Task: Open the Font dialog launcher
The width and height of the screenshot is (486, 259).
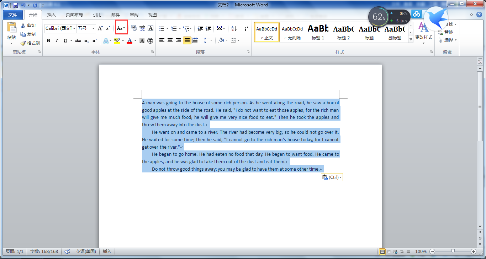Action: coord(153,52)
